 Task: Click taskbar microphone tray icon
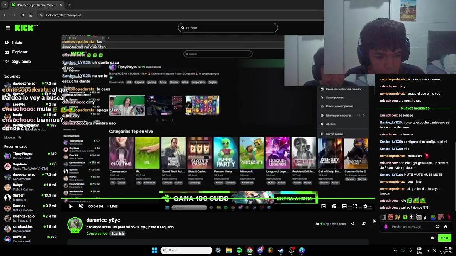[410, 250]
